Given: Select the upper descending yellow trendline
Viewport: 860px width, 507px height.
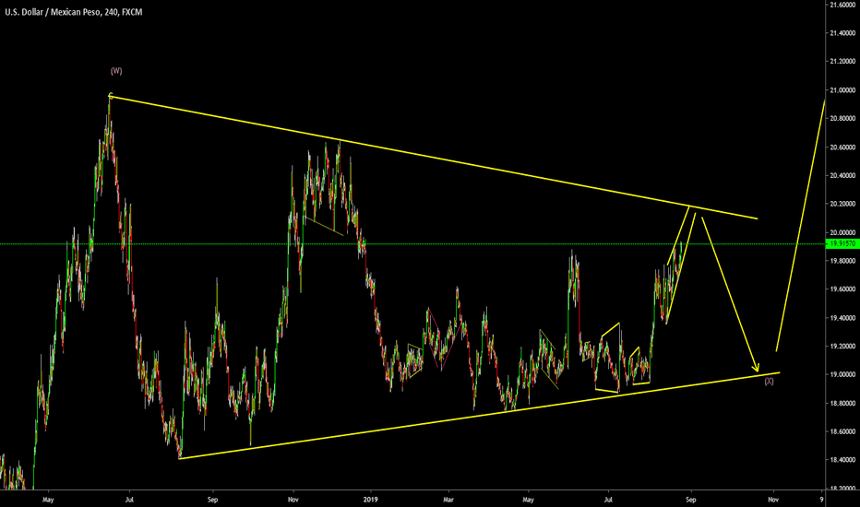Looking at the screenshot, I should click(x=434, y=158).
